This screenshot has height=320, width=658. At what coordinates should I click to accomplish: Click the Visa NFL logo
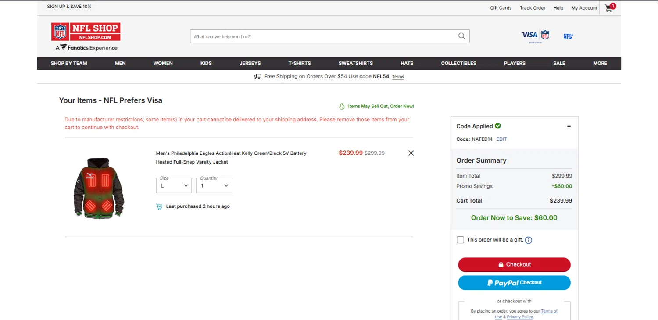[x=535, y=36]
